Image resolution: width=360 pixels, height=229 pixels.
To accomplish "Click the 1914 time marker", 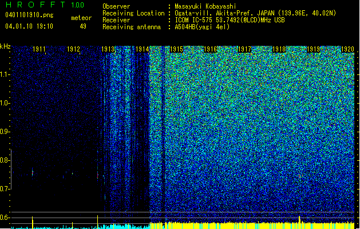I will (x=142, y=49).
